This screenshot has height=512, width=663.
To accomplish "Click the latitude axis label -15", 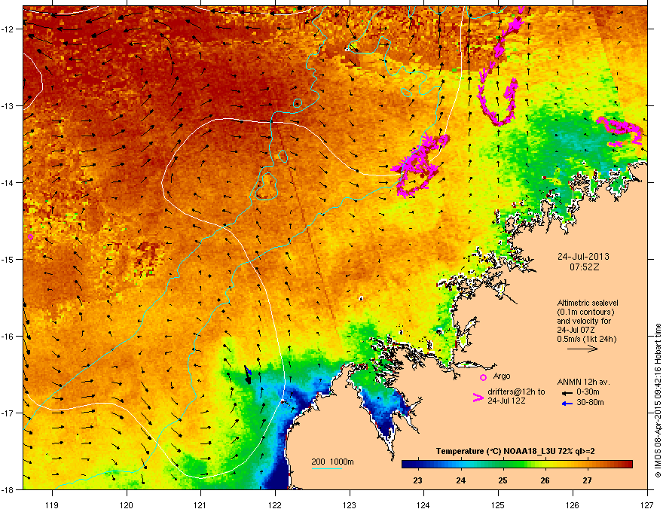I will [8, 259].
